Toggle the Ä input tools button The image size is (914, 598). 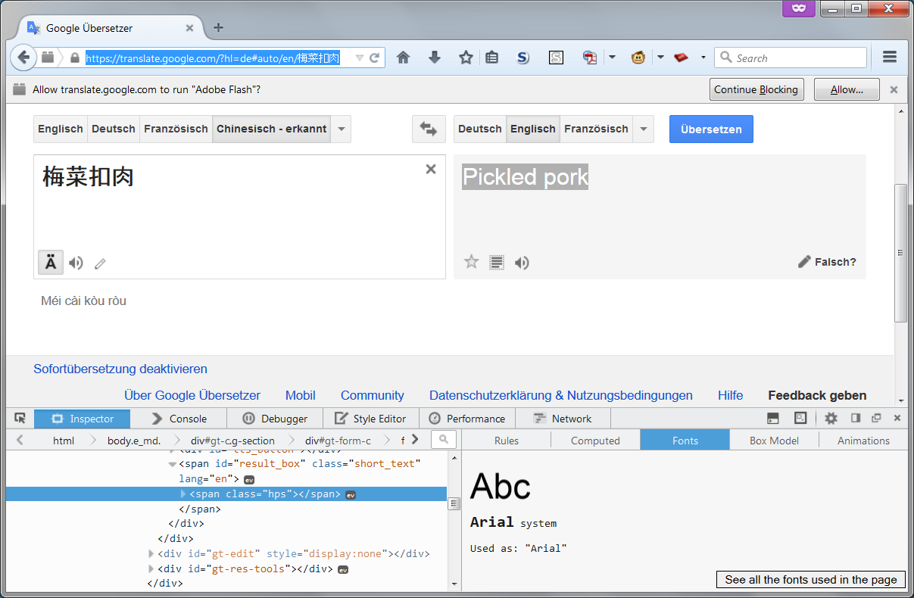tap(51, 263)
